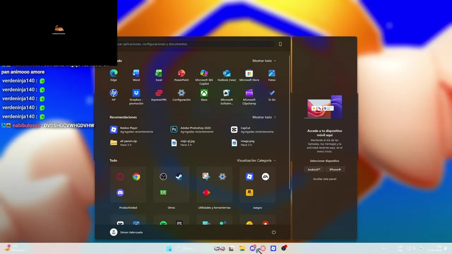Viewport: 452px width, 254px height.
Task: Expand Utilidades y herramientas folder
Action: pyautogui.click(x=214, y=185)
